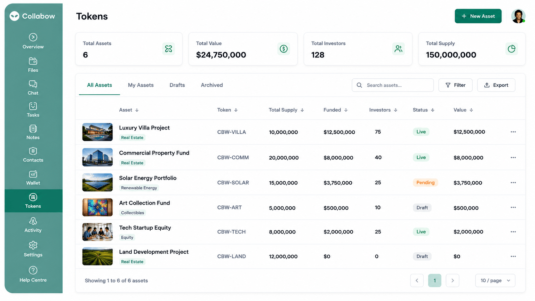The height and width of the screenshot is (301, 535).
Task: Click the CBW-TECH token name
Action: pyautogui.click(x=231, y=232)
